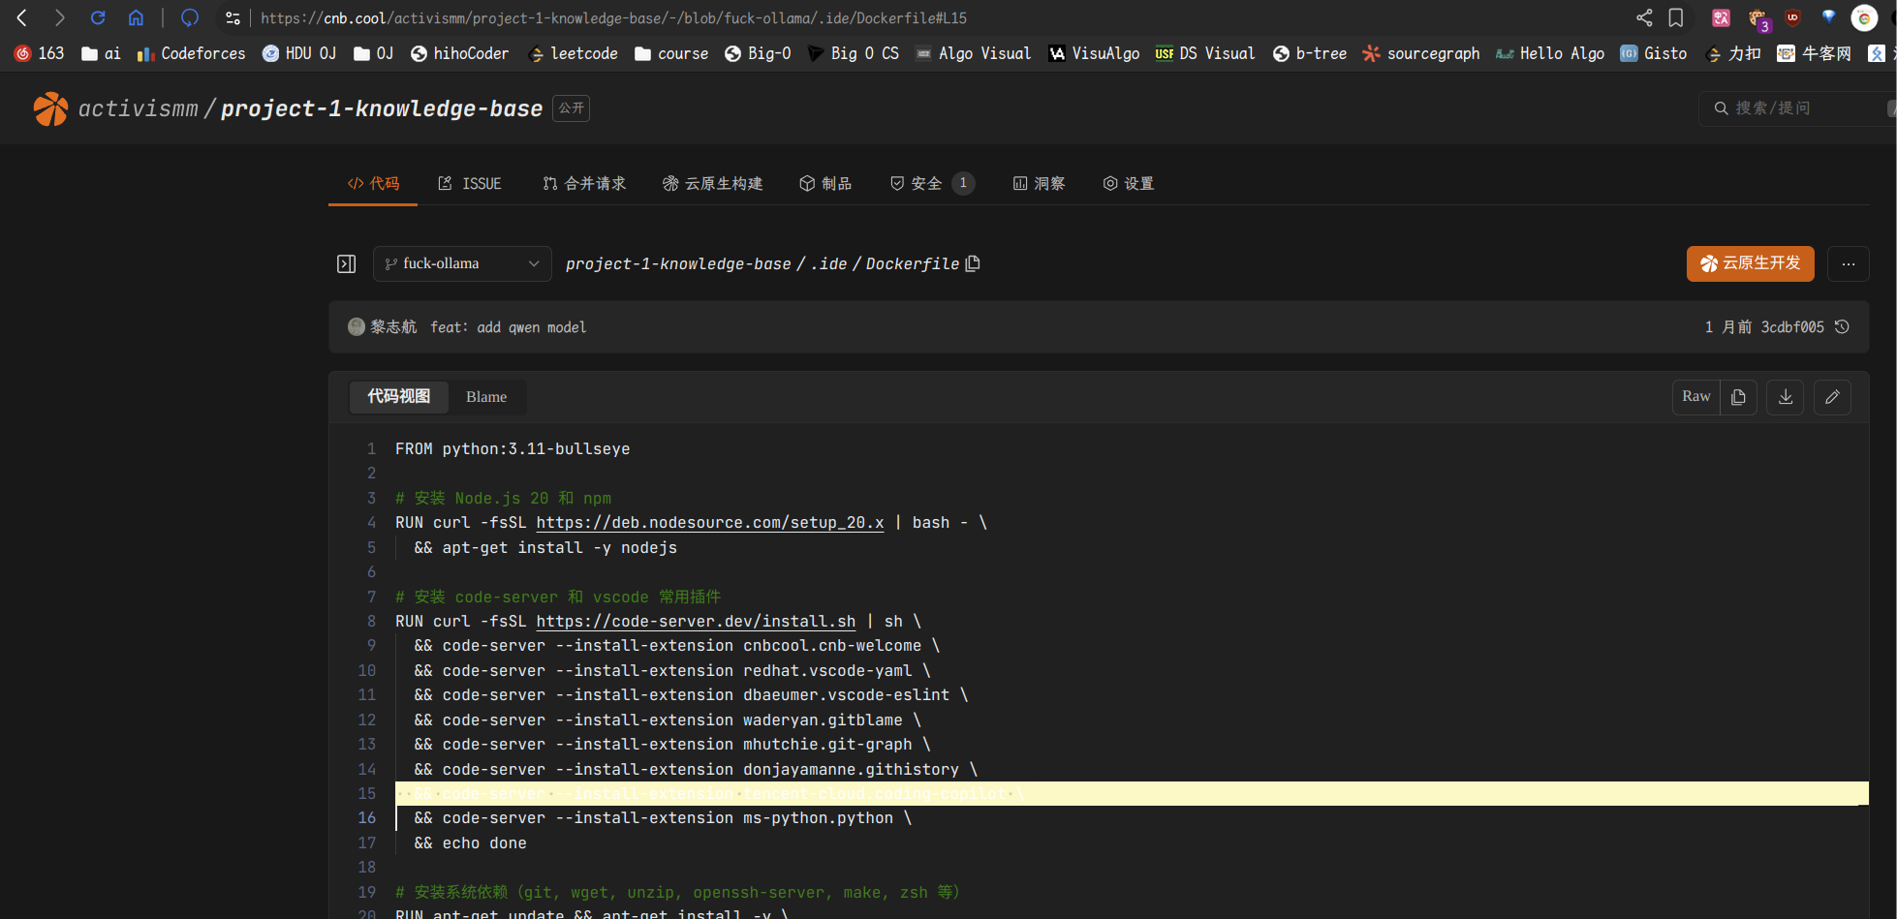
Task: Copy the Dockerfile path icon
Action: [973, 263]
